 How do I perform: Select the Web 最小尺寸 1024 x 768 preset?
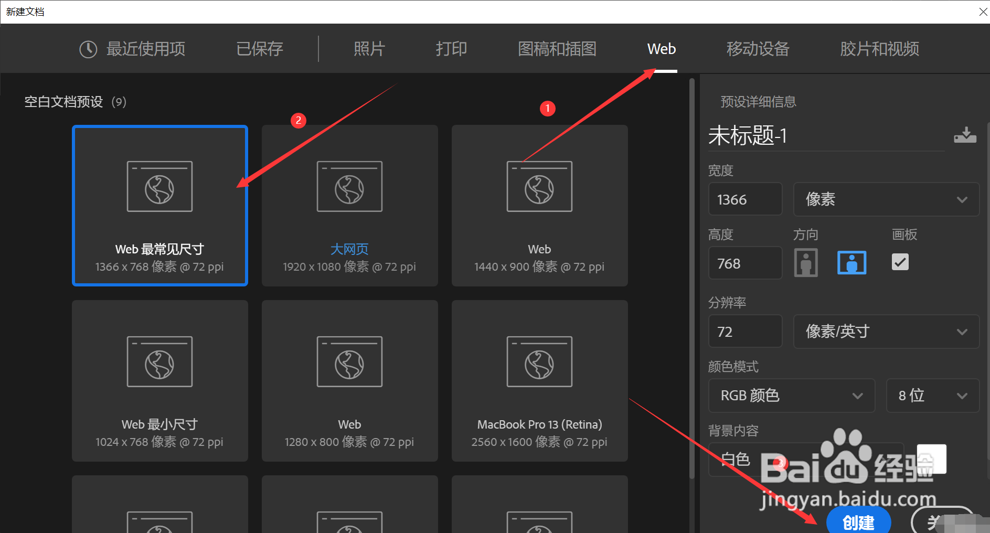160,381
